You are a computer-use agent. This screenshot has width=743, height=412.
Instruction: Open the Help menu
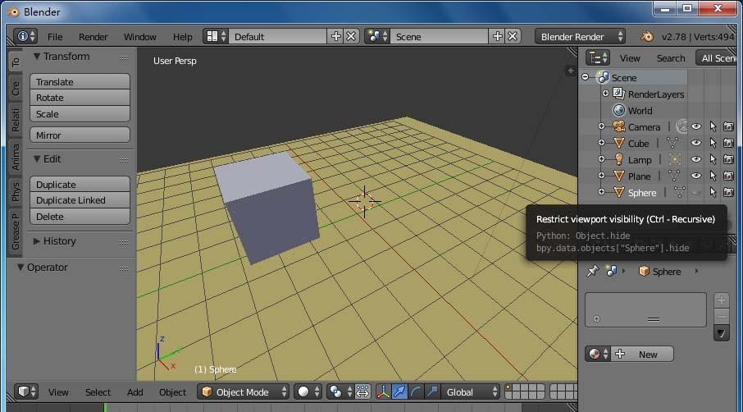(x=182, y=36)
